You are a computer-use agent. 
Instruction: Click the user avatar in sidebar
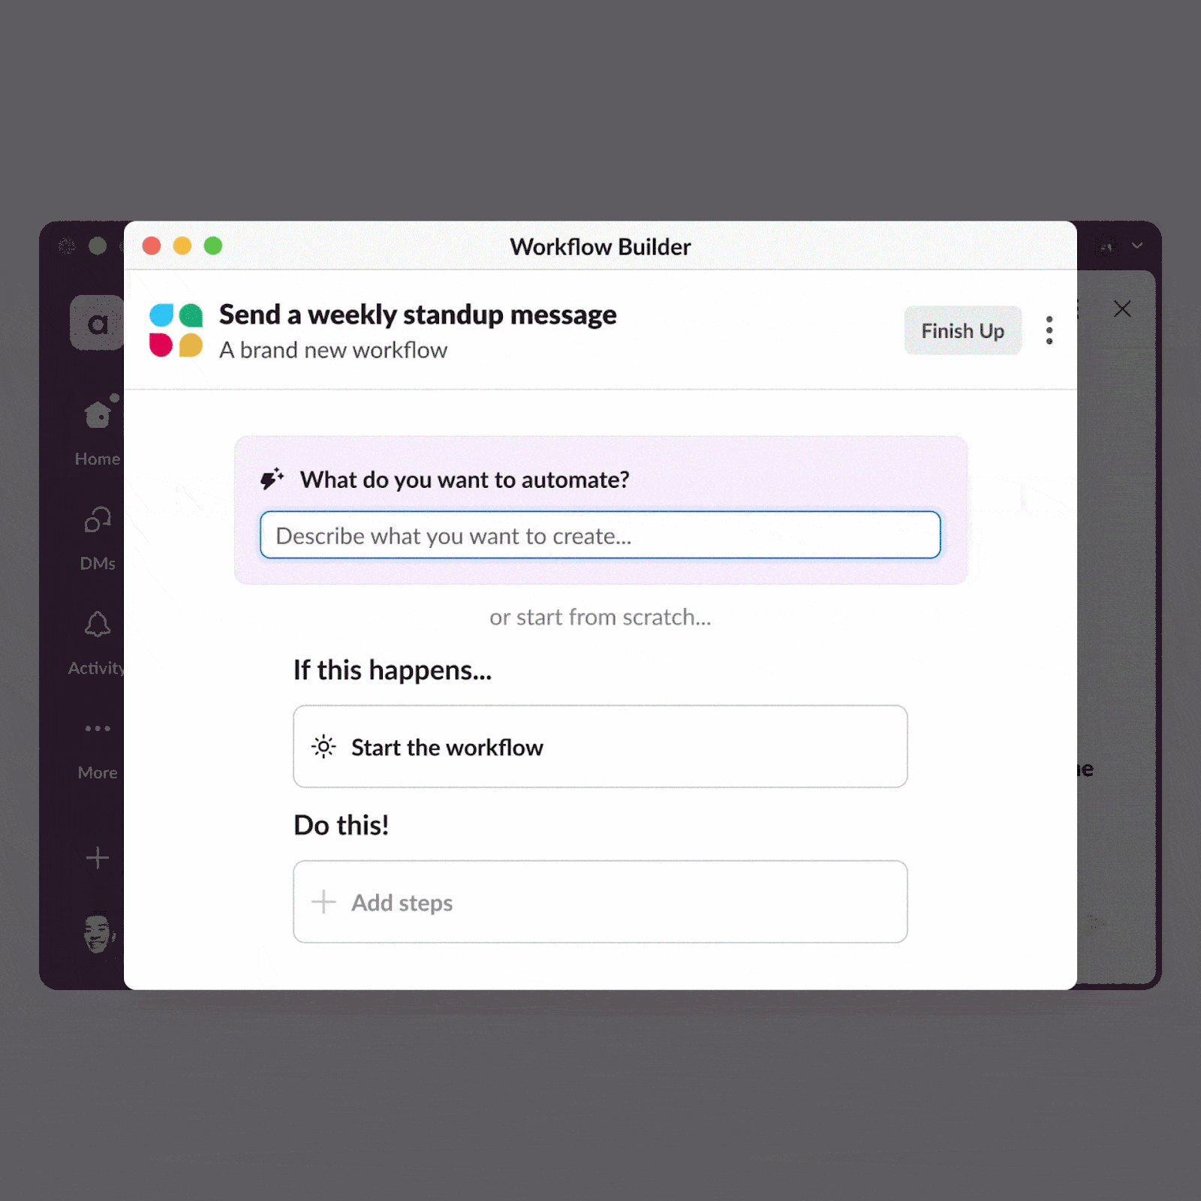(x=98, y=934)
